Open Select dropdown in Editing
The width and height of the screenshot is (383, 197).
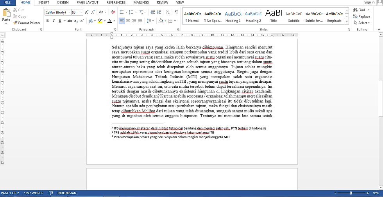362,23
